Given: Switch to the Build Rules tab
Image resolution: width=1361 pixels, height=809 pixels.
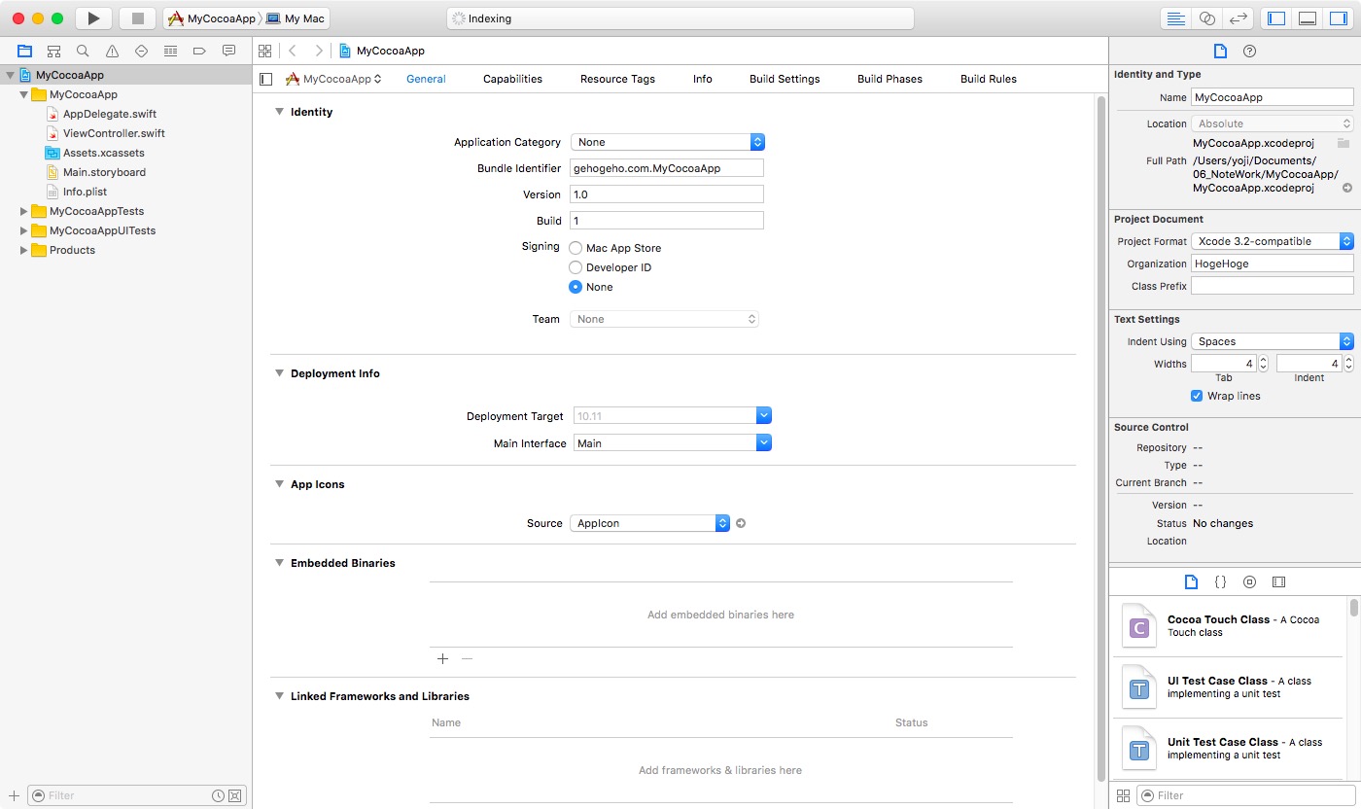Looking at the screenshot, I should pos(989,79).
